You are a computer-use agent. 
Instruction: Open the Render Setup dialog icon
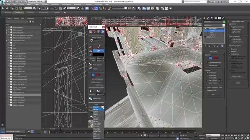coord(162,8)
